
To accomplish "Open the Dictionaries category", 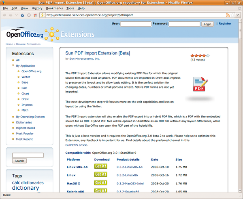I will coord(24,122).
